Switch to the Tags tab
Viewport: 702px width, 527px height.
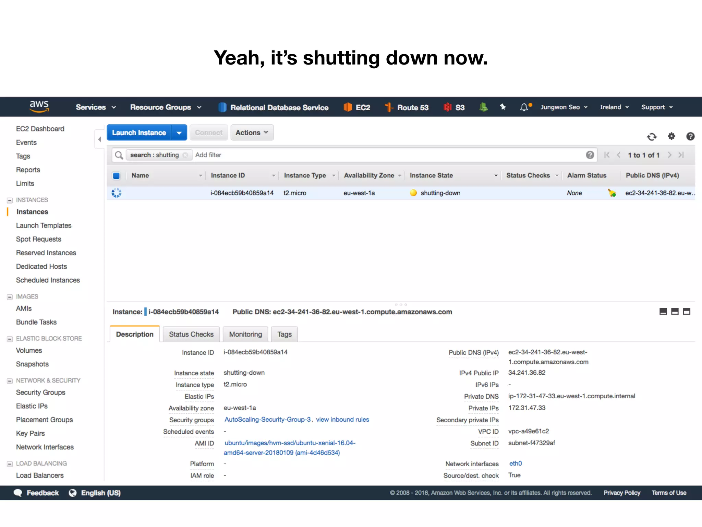tap(285, 334)
